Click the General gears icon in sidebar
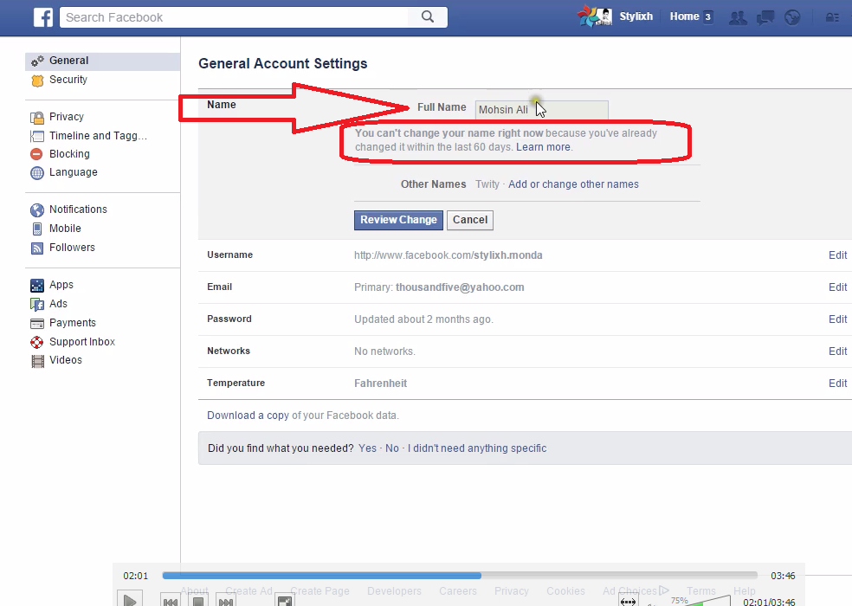Screen dimensions: 852x606 pos(37,61)
